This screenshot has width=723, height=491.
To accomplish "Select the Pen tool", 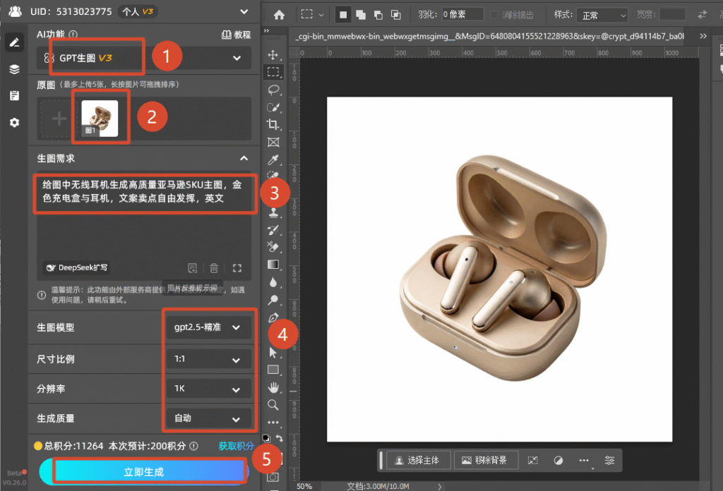I will [273, 317].
